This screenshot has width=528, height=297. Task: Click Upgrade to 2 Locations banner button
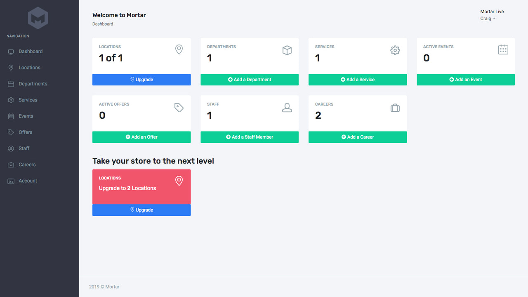[141, 210]
